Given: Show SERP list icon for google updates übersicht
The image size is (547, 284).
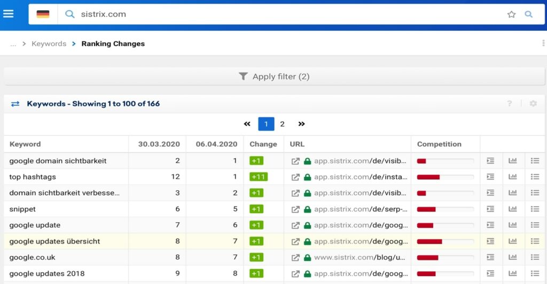Looking at the screenshot, I should pyautogui.click(x=490, y=241).
